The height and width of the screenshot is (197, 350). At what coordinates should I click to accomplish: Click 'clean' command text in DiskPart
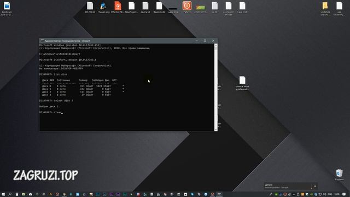pyautogui.click(x=57, y=112)
